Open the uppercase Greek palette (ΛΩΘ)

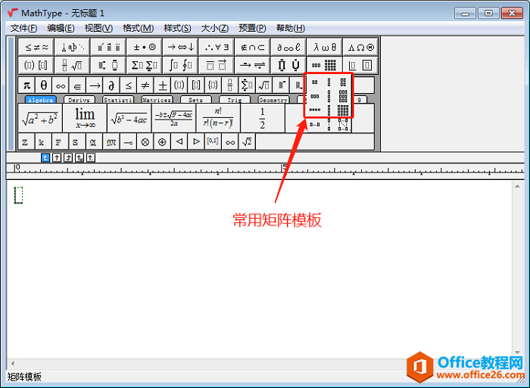360,48
